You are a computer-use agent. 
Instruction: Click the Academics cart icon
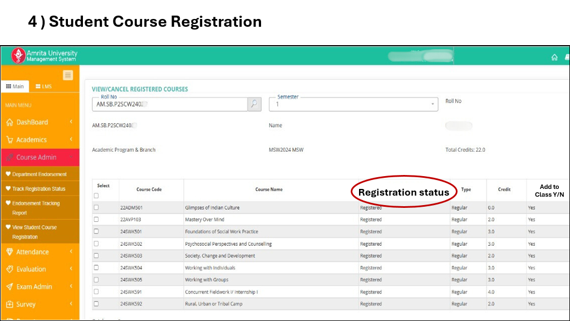pyautogui.click(x=9, y=140)
